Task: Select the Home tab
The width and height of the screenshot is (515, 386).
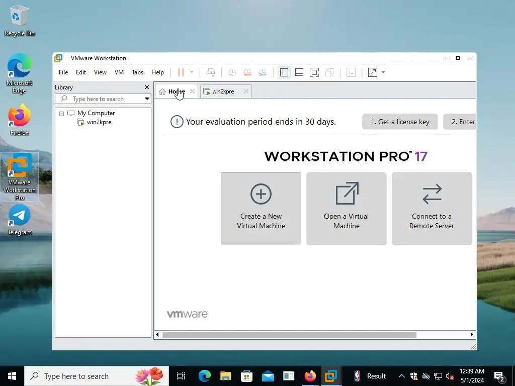Action: click(x=176, y=91)
